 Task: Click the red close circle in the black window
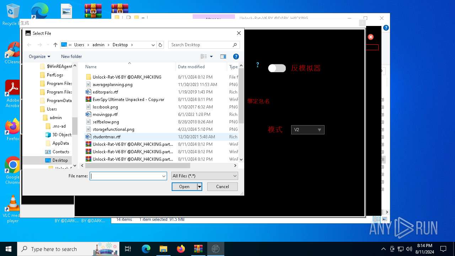tap(370, 37)
